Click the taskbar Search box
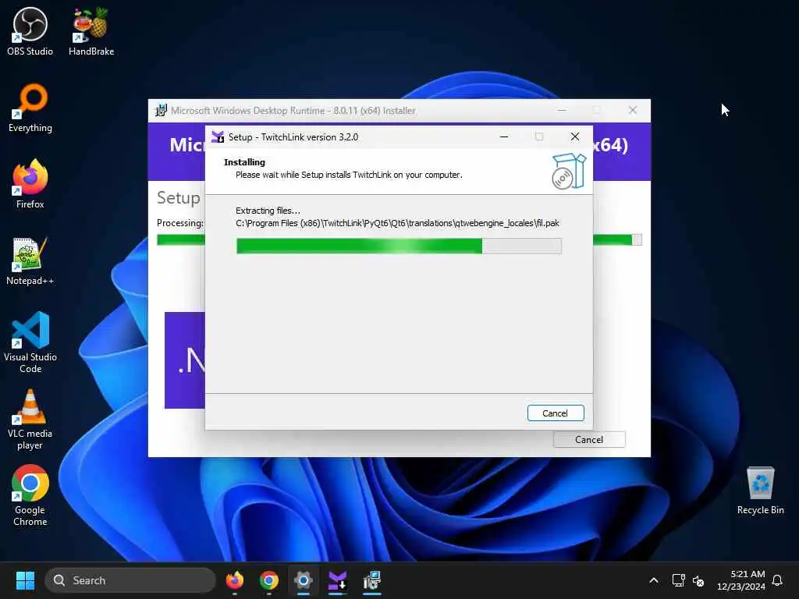This screenshot has width=799, height=599. pyautogui.click(x=130, y=580)
